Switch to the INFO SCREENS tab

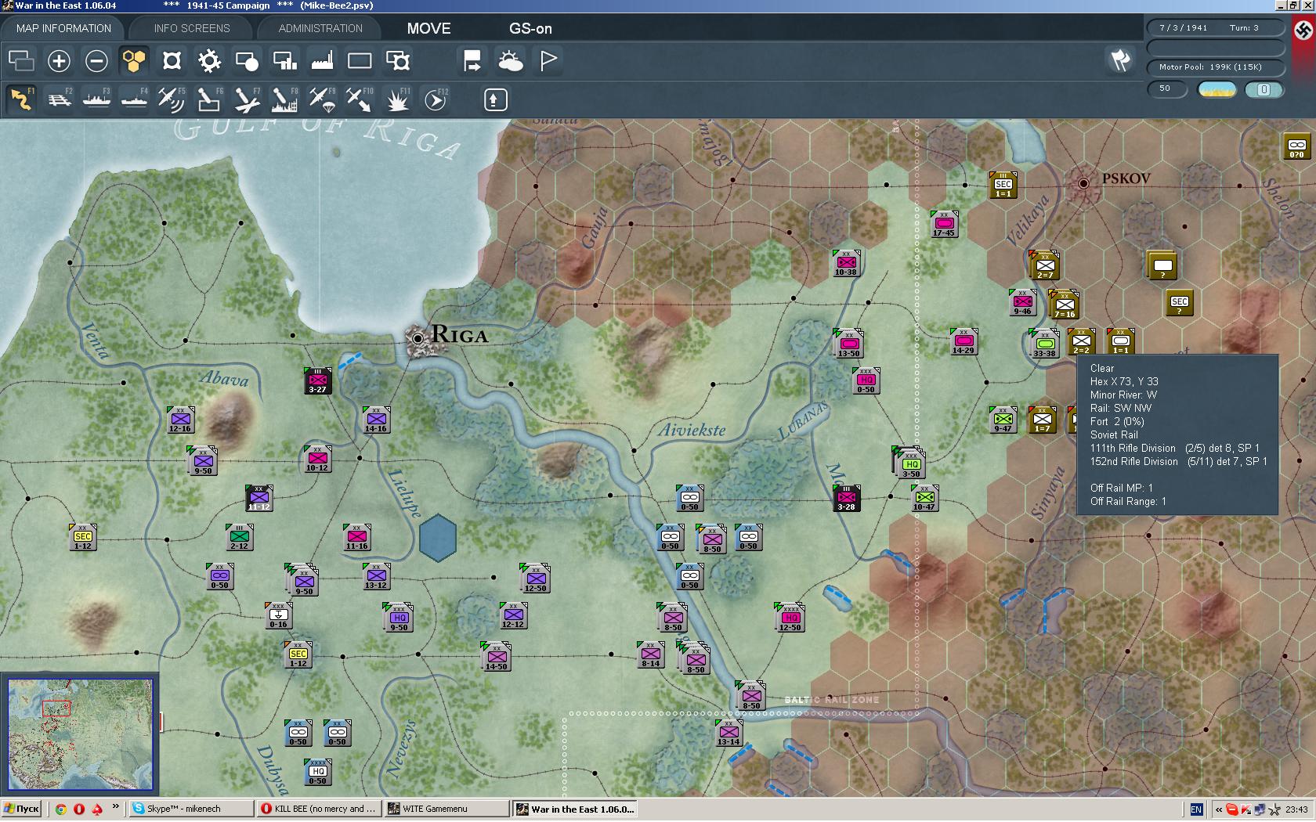coord(192,28)
